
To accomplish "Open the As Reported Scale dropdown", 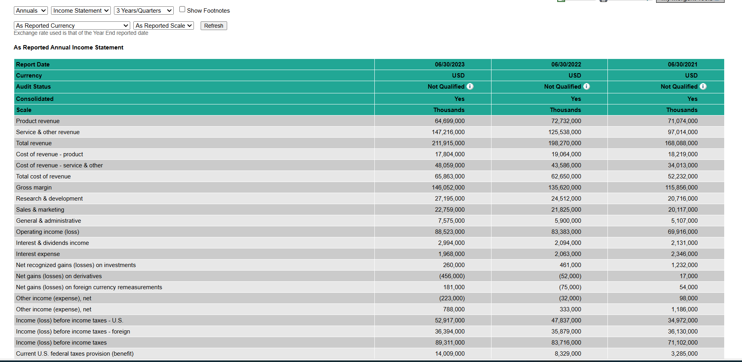I will pos(163,25).
